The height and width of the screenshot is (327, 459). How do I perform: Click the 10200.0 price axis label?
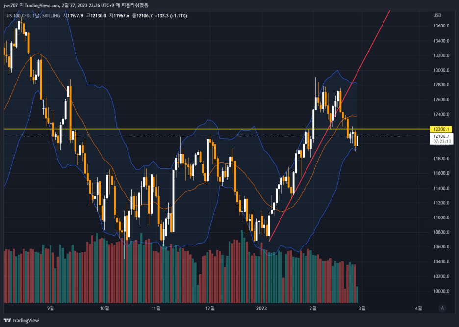click(x=441, y=276)
